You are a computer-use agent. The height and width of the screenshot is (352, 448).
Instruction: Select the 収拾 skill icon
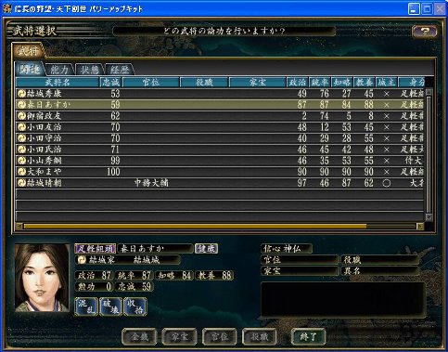(135, 306)
